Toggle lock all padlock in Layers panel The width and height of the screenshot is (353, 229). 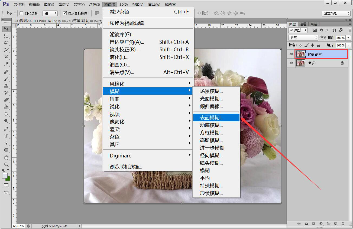318,45
